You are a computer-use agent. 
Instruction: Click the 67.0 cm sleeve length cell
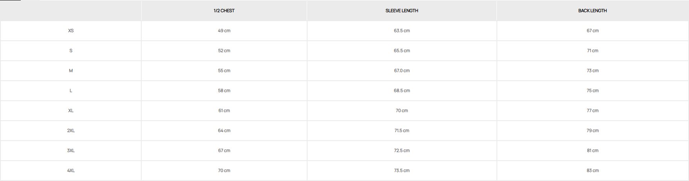(x=402, y=71)
